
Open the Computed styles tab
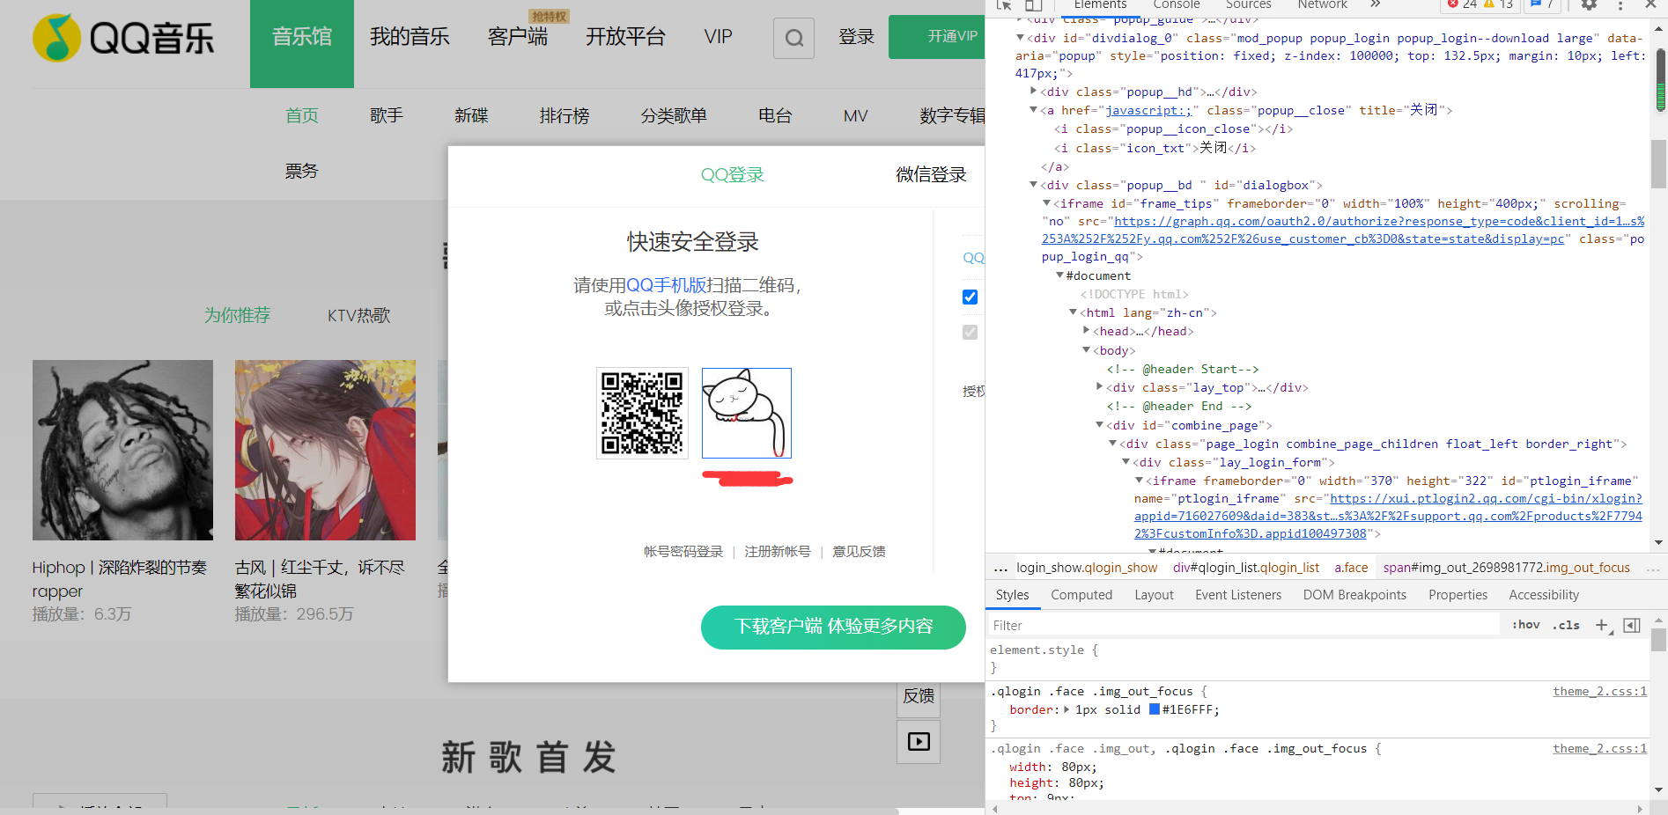click(1081, 595)
